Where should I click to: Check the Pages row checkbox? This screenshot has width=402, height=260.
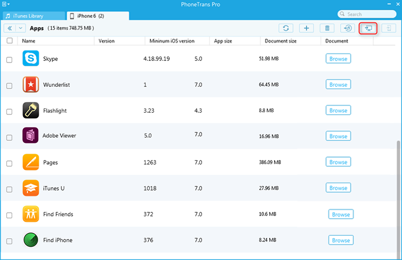(x=10, y=164)
